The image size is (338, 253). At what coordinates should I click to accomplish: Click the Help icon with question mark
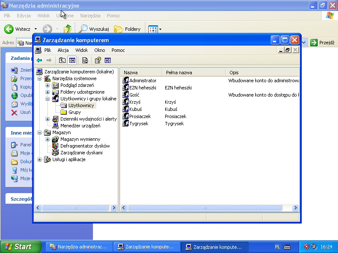tap(98, 60)
